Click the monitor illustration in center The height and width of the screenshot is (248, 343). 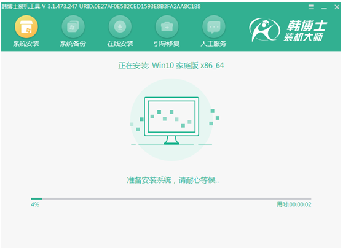click(x=171, y=120)
